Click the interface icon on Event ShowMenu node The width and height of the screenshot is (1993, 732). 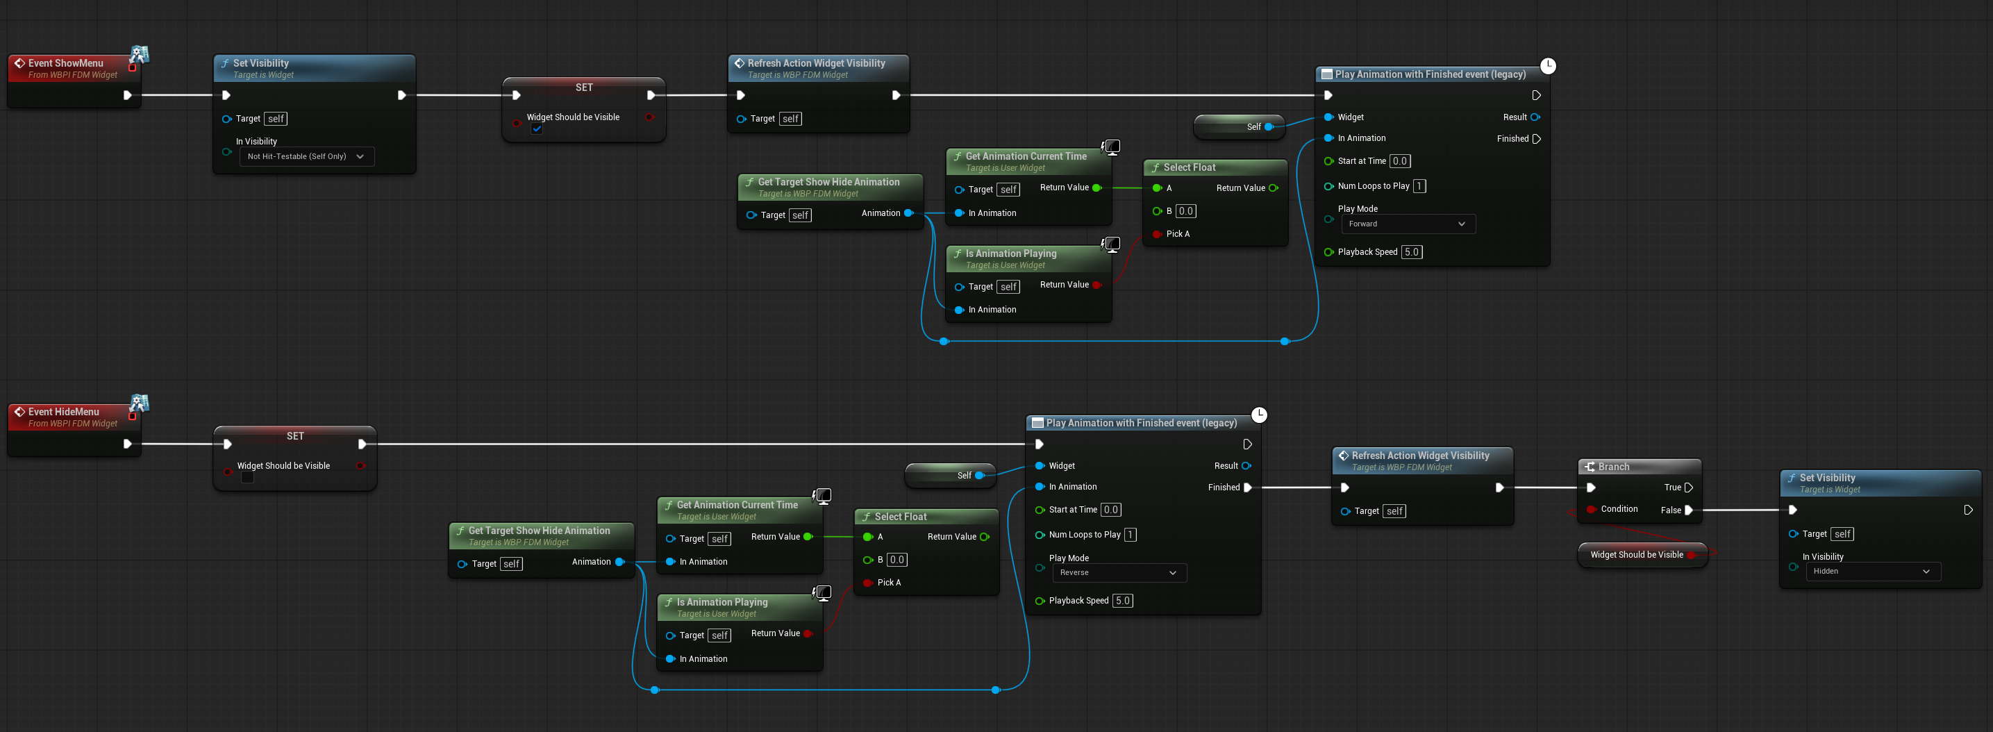[x=140, y=54]
